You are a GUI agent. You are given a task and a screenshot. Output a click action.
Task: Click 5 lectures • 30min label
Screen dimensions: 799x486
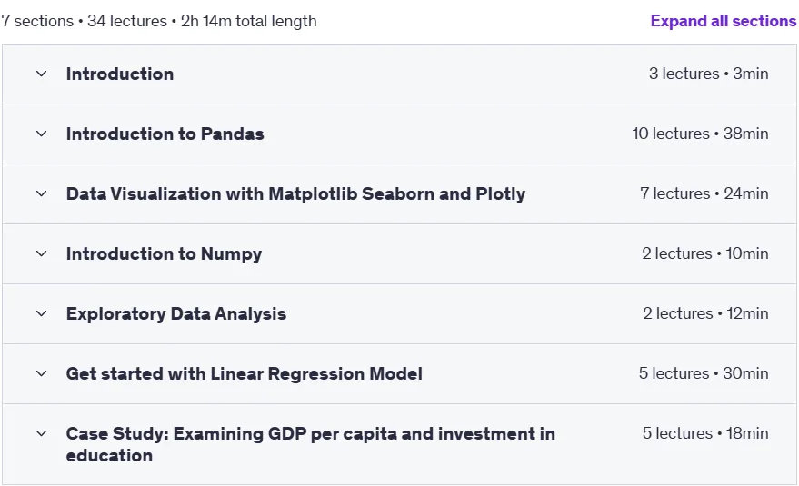(704, 373)
